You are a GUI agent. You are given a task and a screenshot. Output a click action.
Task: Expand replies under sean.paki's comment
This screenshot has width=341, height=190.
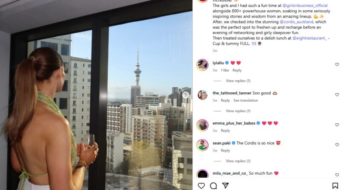click(238, 161)
